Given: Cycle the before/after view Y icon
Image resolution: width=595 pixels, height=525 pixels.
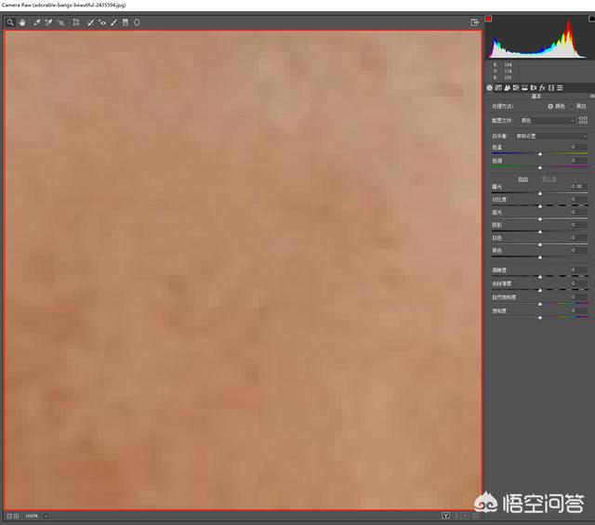Looking at the screenshot, I should [446, 516].
